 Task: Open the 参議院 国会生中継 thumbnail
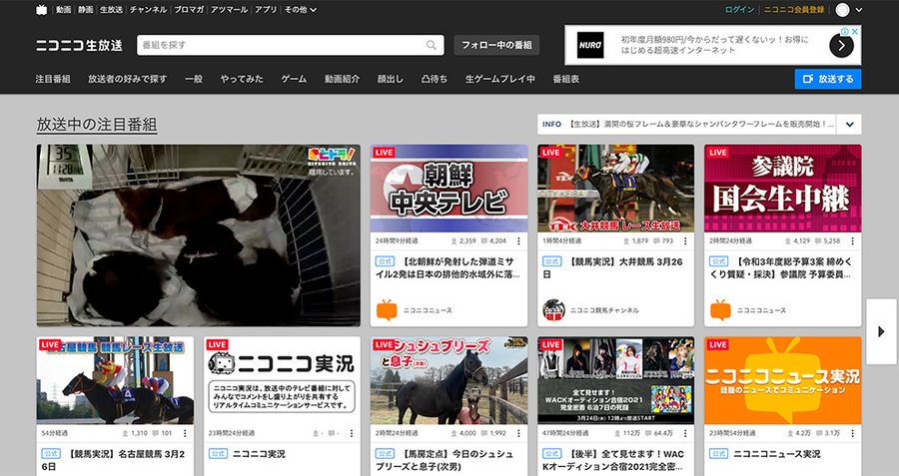[782, 188]
